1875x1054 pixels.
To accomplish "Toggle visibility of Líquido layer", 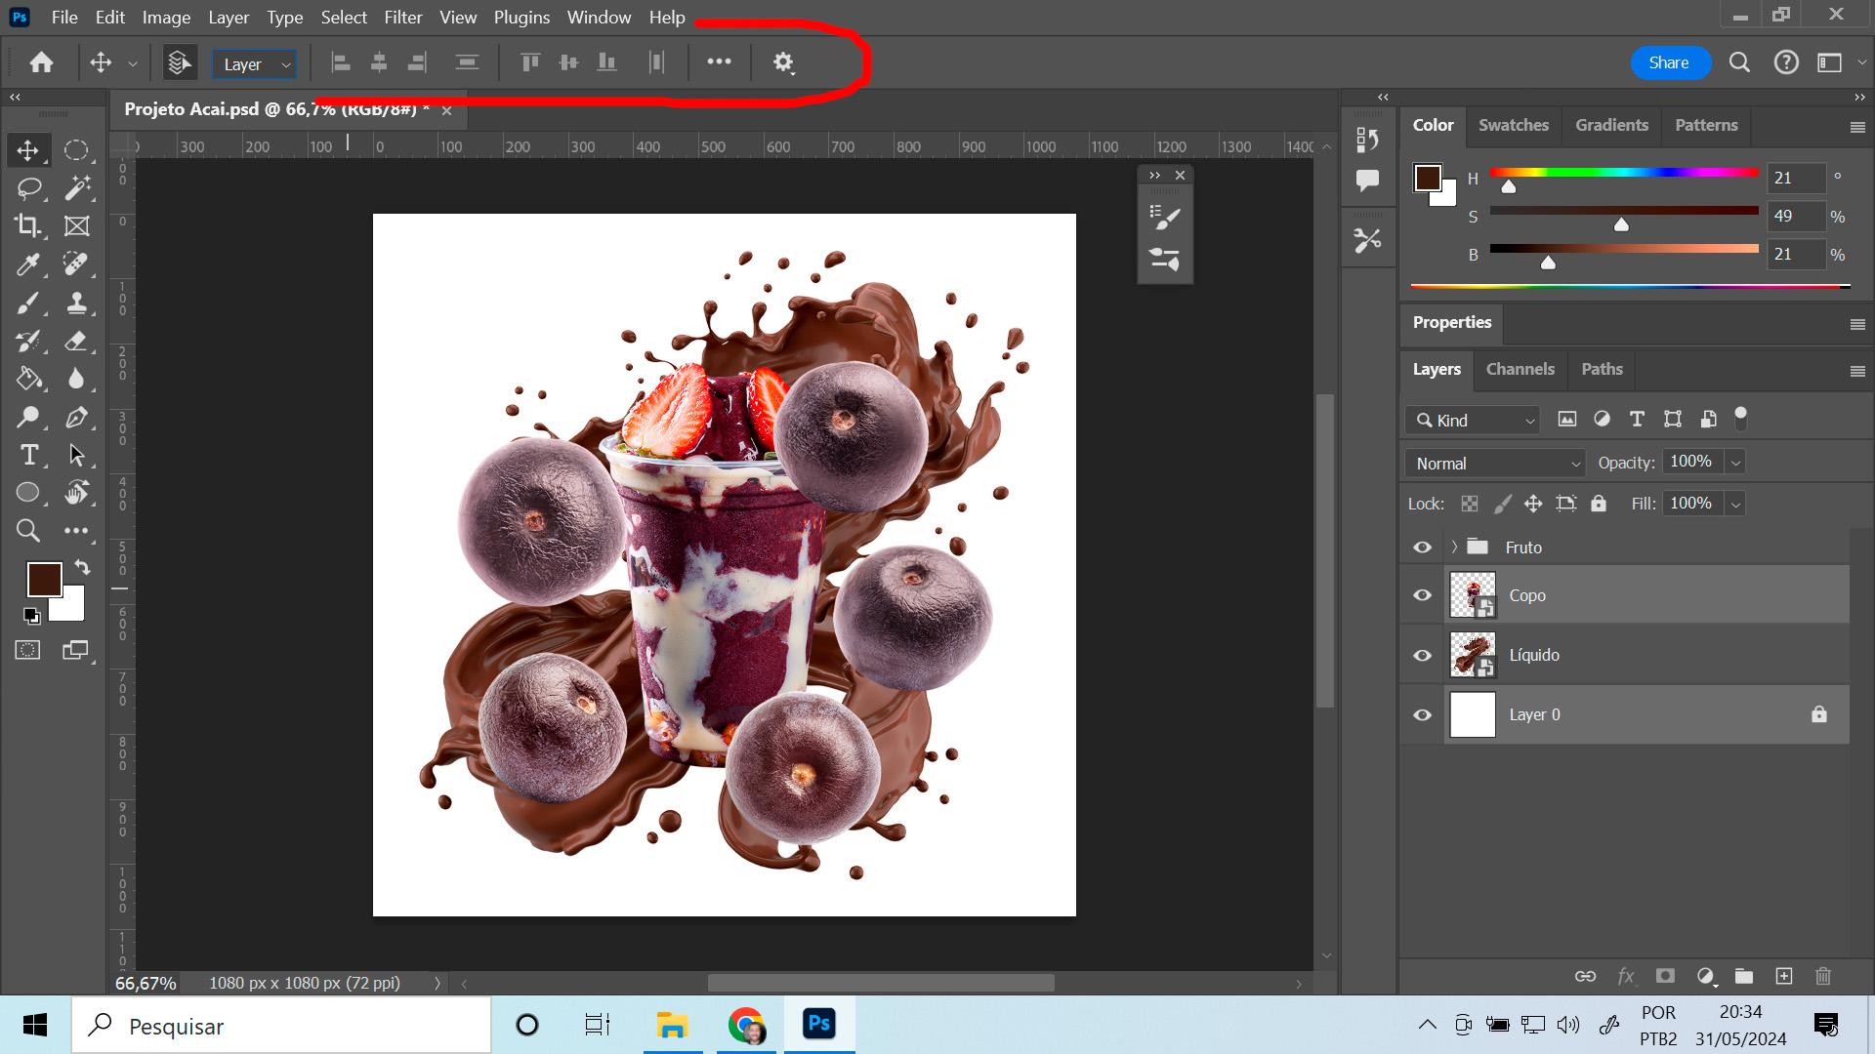I will 1423,654.
